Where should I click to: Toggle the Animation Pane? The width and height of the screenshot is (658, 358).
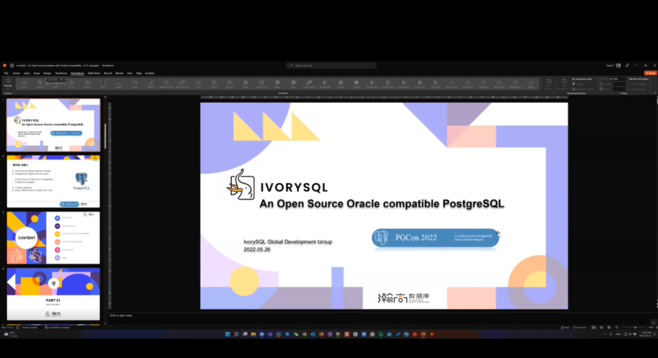pos(582,79)
